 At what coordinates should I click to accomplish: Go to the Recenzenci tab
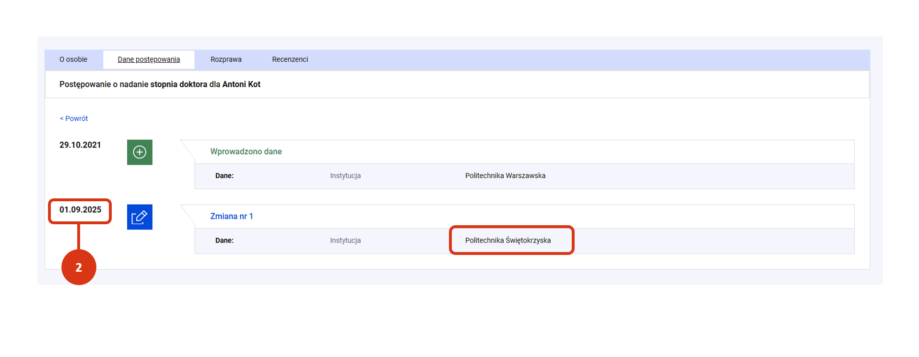click(290, 59)
